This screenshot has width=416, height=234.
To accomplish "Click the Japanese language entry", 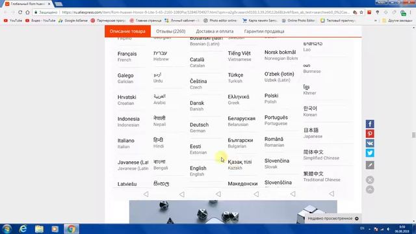I will point(313,133).
